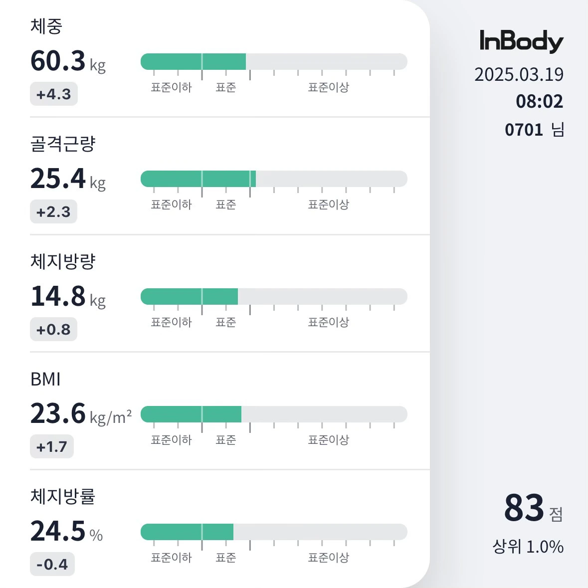
Task: Click the 체지방률 green progress bar
Action: (x=187, y=532)
